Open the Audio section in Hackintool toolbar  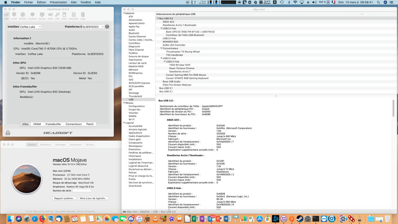[x=50, y=16]
